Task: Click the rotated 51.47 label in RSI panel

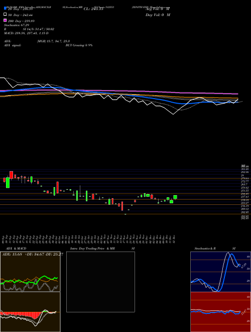Action: (244, 312)
